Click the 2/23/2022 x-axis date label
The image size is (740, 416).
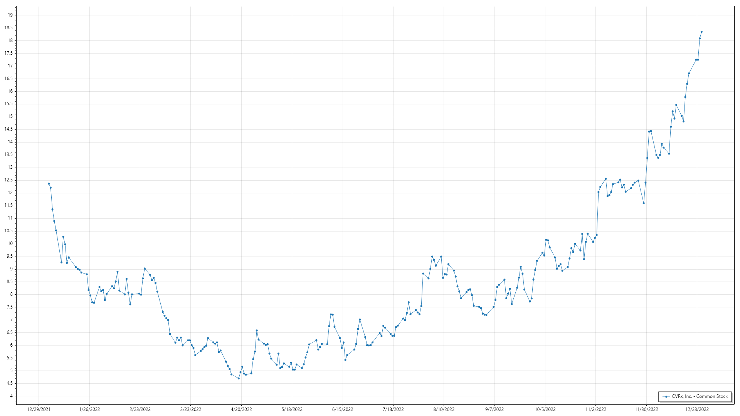(x=140, y=409)
